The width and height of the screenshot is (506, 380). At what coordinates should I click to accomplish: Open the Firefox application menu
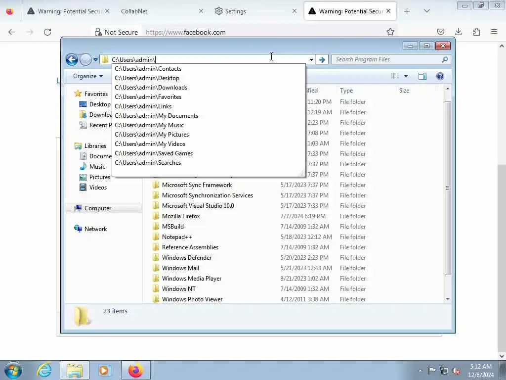[x=494, y=32]
